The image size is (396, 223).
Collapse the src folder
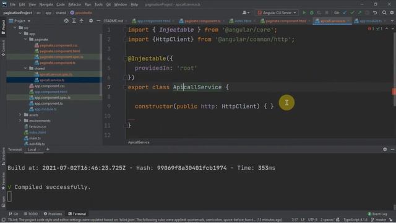[15, 27]
